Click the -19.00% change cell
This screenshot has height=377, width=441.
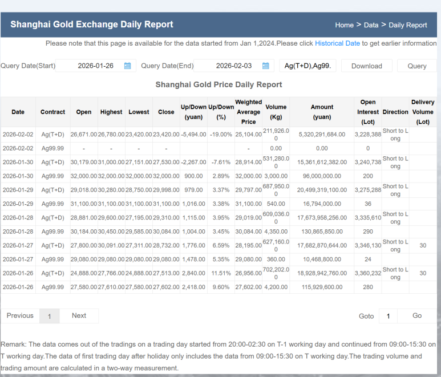221,135
